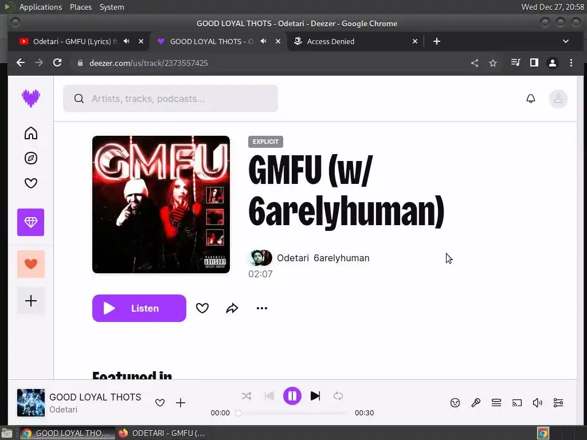Screen dimensions: 587x440
Task: Pause the currently playing track
Action: (x=292, y=396)
